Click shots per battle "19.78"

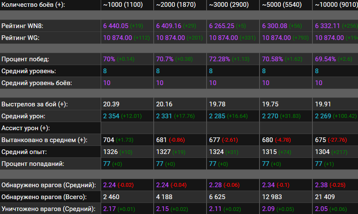[217, 104]
